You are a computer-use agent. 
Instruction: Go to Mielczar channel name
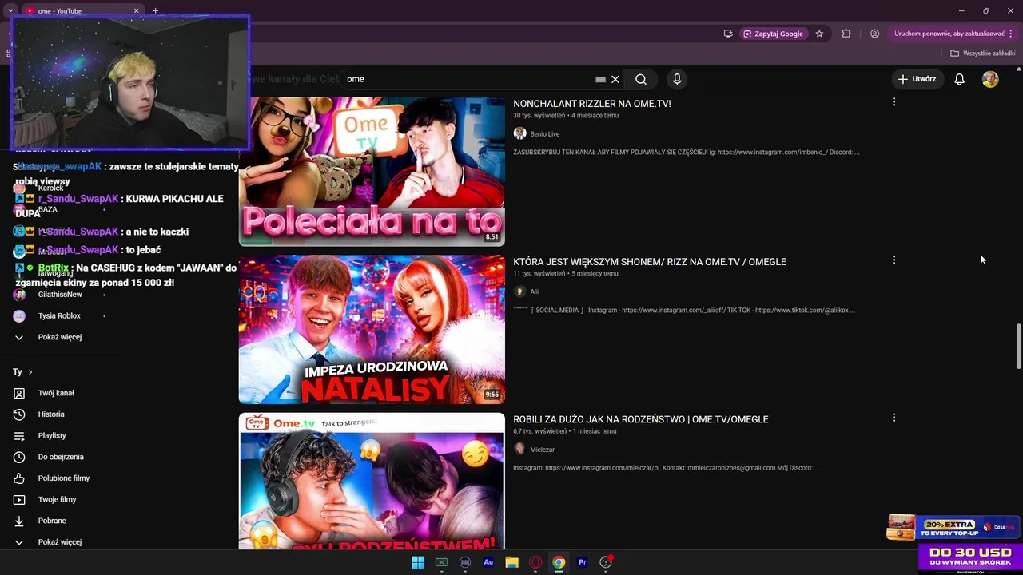(x=542, y=450)
